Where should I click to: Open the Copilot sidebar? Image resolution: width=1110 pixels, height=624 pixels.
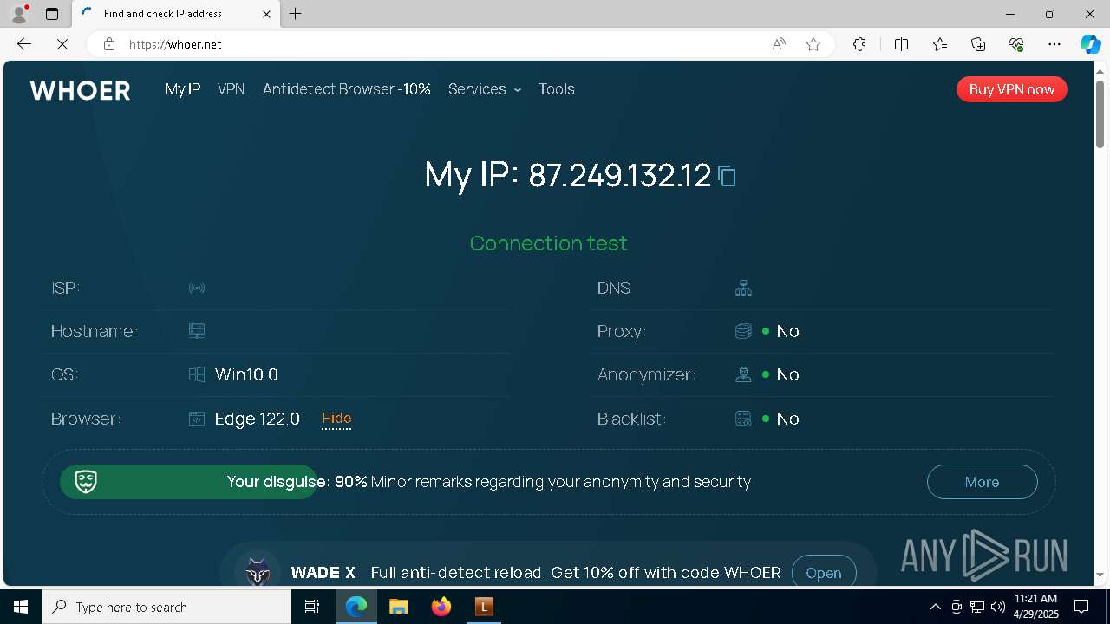point(1090,44)
